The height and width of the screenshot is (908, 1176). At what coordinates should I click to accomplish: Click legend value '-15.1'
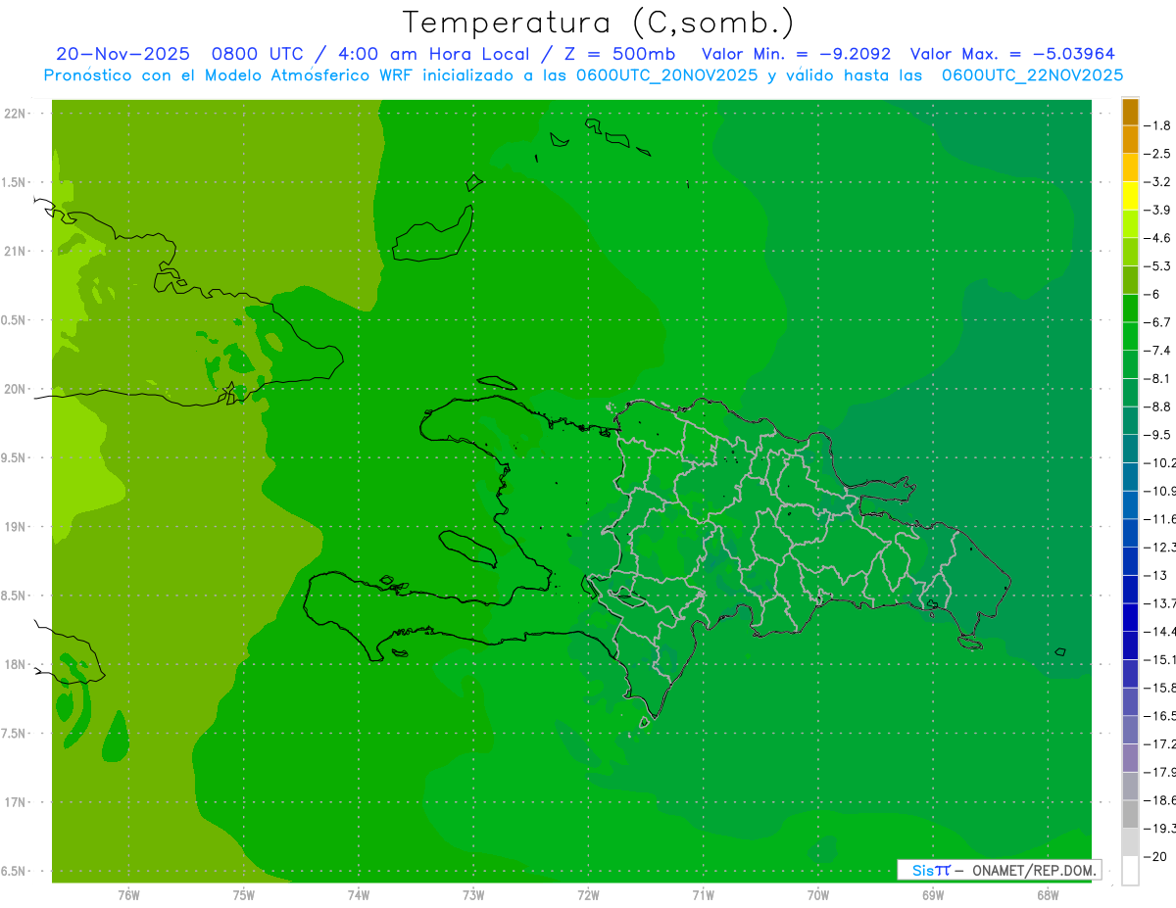tap(1159, 659)
